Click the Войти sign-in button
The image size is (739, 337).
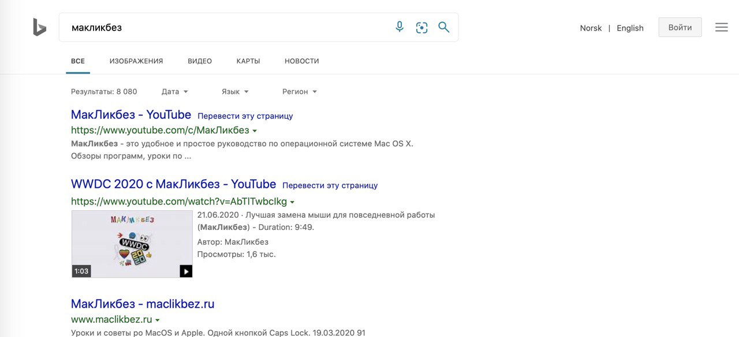pyautogui.click(x=680, y=27)
